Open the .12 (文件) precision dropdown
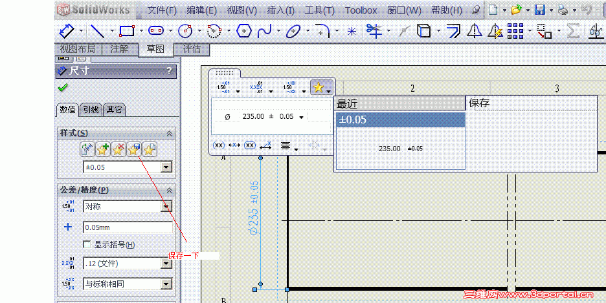 tap(166, 264)
